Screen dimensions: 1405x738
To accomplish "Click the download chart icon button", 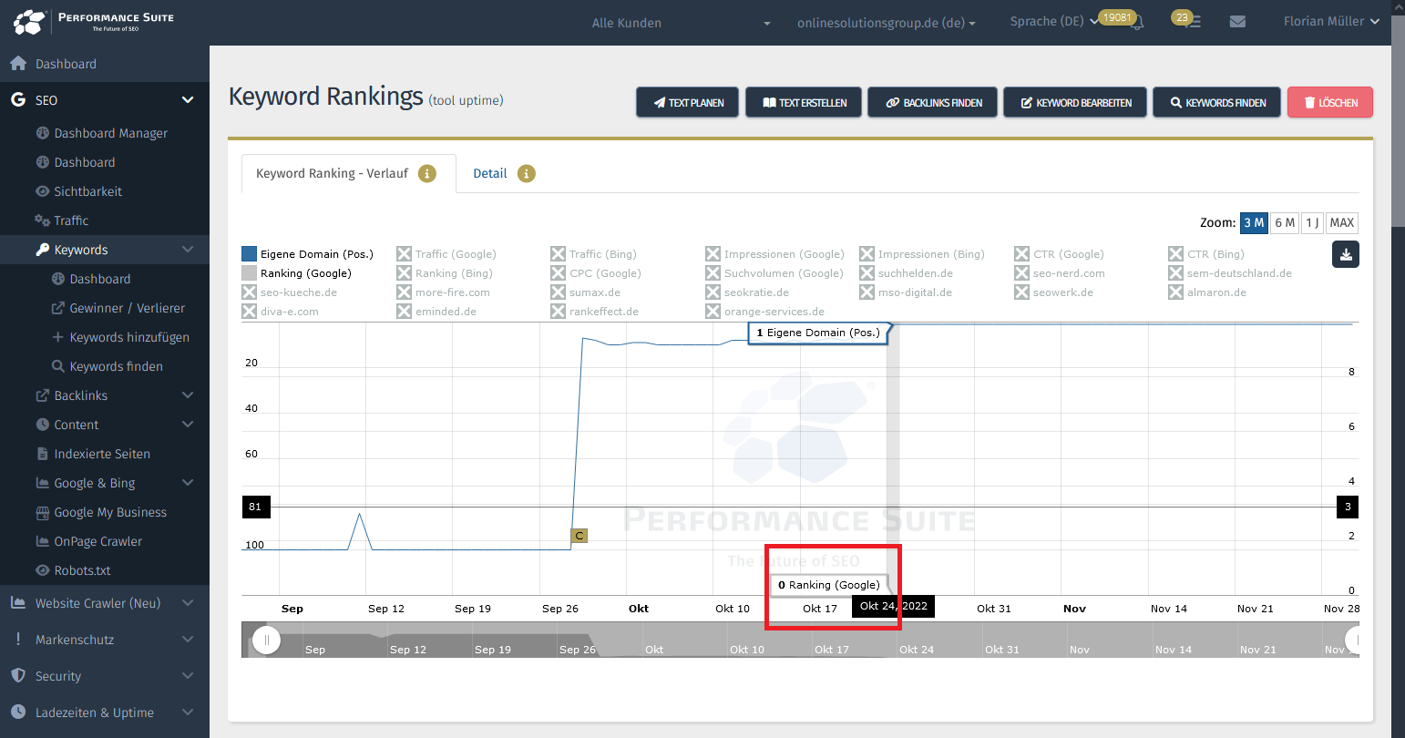I will (1346, 254).
